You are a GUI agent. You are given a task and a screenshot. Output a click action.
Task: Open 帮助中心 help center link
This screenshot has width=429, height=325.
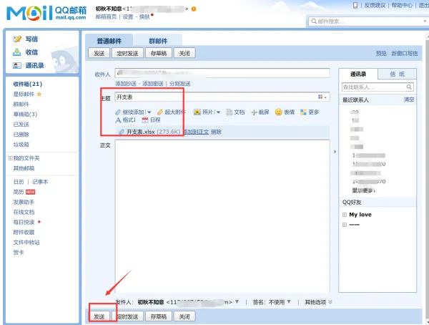pos(402,5)
